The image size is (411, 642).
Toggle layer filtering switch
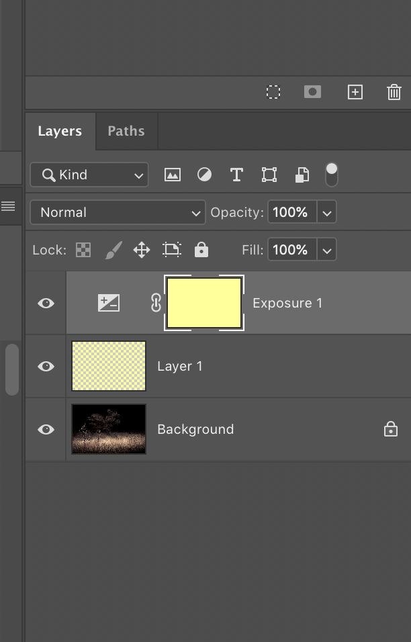(x=332, y=175)
